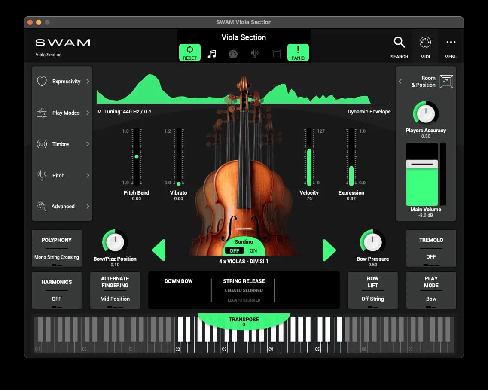
Task: Click the green RESET icon
Action: (x=189, y=52)
